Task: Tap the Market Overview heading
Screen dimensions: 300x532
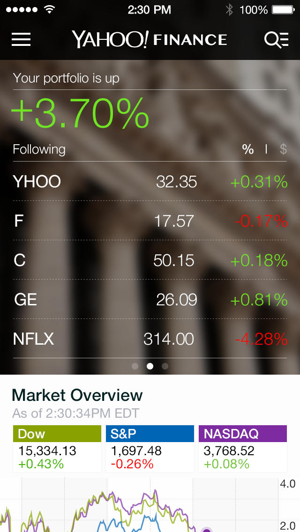Action: tap(77, 395)
